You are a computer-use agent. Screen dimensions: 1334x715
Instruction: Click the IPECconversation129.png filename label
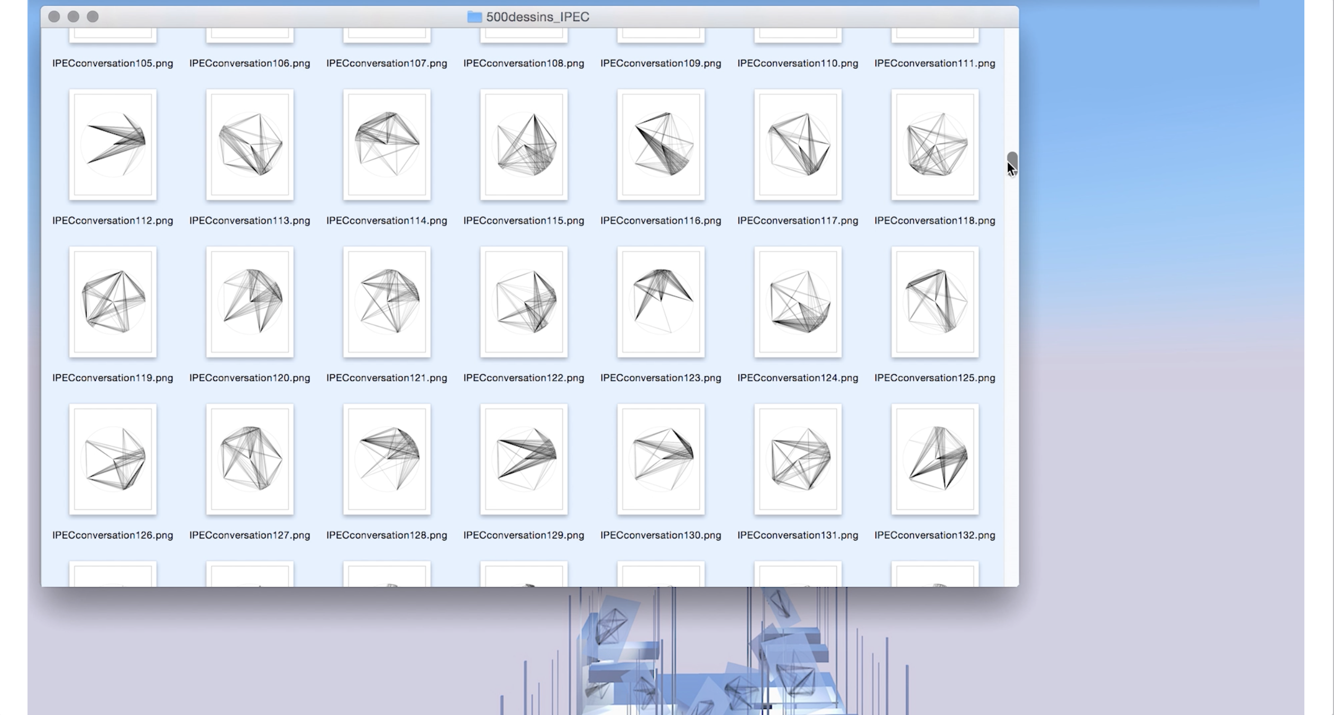(524, 535)
